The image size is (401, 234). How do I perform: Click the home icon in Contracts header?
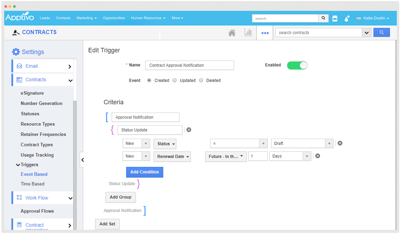point(232,32)
